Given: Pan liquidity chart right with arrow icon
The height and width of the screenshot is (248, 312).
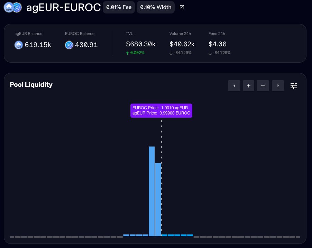Looking at the screenshot, I should (278, 86).
